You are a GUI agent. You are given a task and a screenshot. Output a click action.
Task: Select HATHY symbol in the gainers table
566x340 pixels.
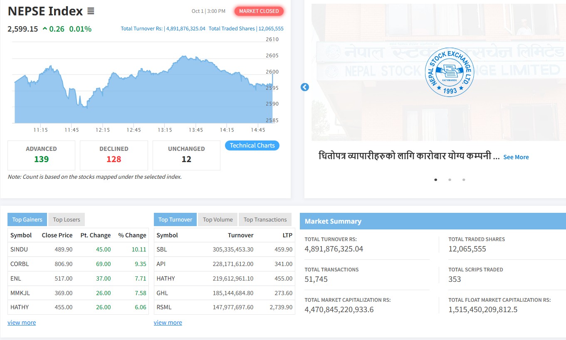coord(20,307)
